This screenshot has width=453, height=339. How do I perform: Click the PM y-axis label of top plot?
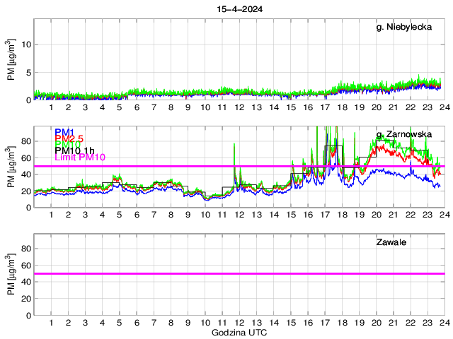click(x=11, y=60)
